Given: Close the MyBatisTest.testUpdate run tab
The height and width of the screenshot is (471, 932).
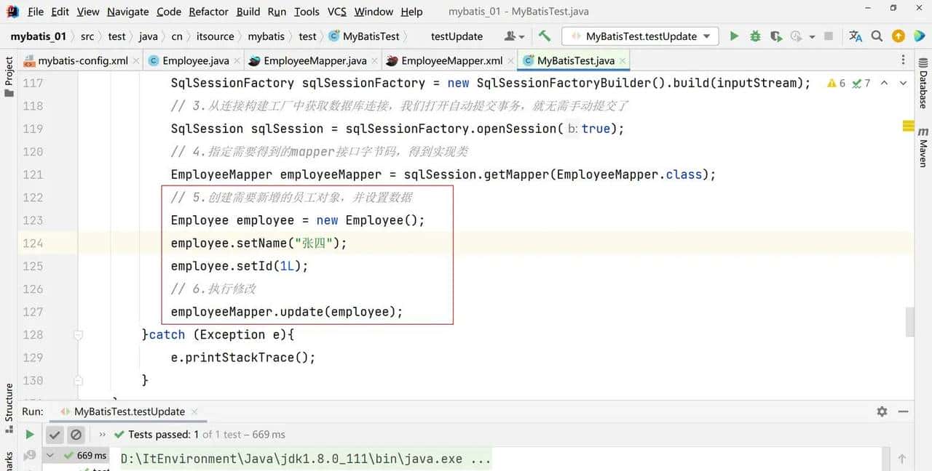Looking at the screenshot, I should [x=194, y=412].
